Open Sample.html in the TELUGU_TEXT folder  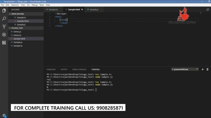pos(26,39)
